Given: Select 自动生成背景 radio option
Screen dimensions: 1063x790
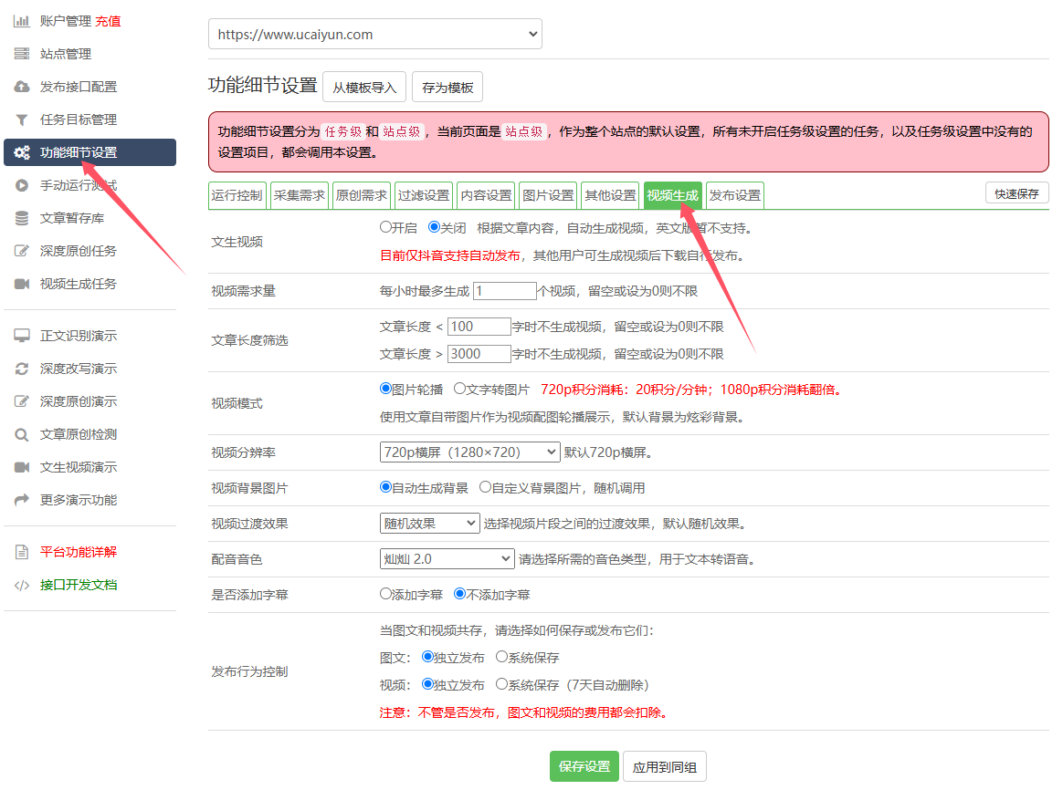Looking at the screenshot, I should point(385,487).
